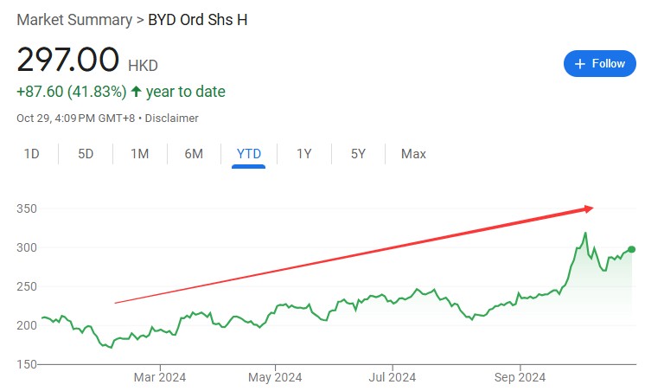Select the Max time range
Viewport: 664px width, 391px height.
[x=413, y=154]
